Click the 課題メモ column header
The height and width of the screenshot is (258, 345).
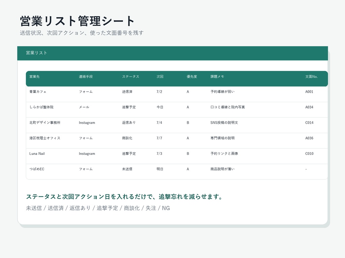(217, 77)
